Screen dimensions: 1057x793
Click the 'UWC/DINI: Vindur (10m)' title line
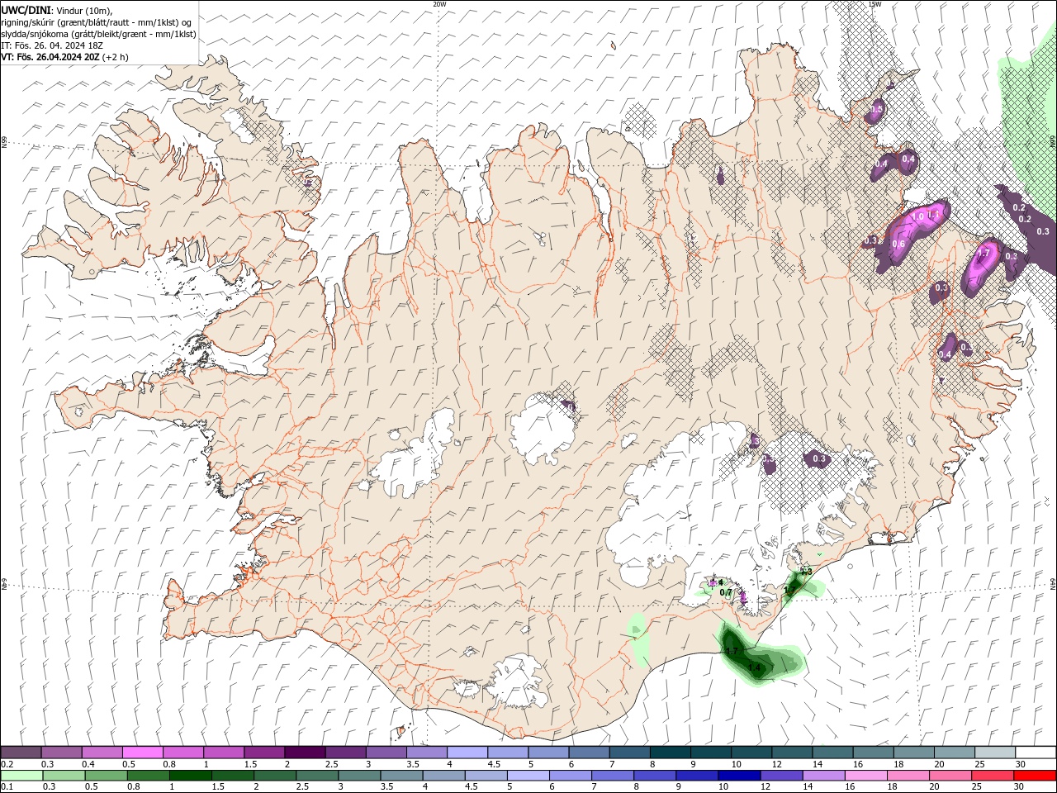(x=56, y=10)
